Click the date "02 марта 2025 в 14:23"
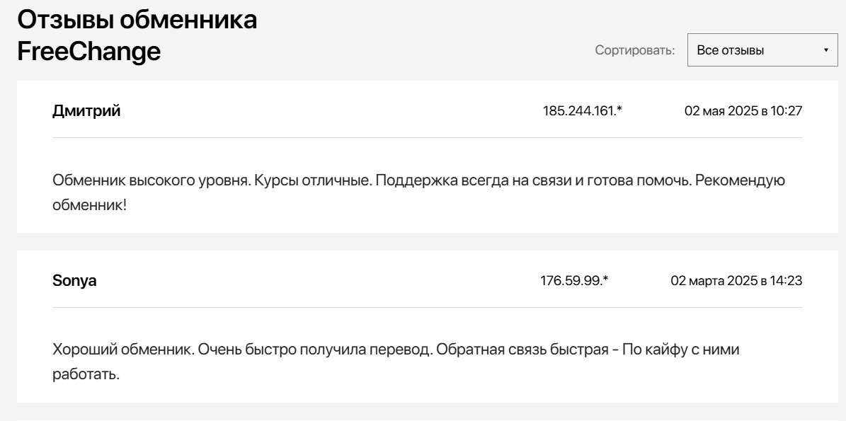Screen dimensions: 846x421 [x=736, y=281]
